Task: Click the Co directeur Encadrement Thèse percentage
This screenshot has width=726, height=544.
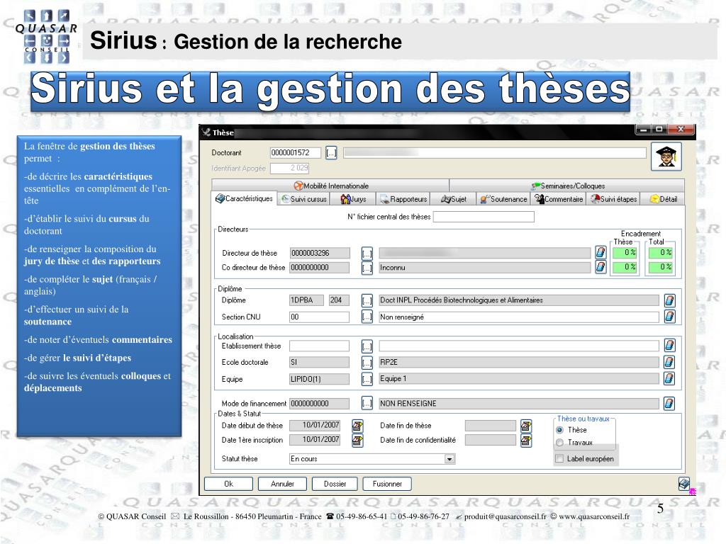Action: pyautogui.click(x=624, y=267)
